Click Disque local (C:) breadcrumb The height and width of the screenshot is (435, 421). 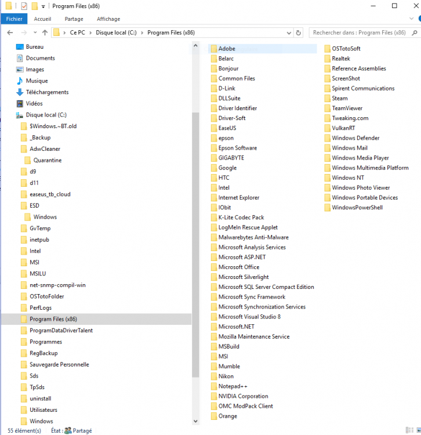(x=116, y=32)
